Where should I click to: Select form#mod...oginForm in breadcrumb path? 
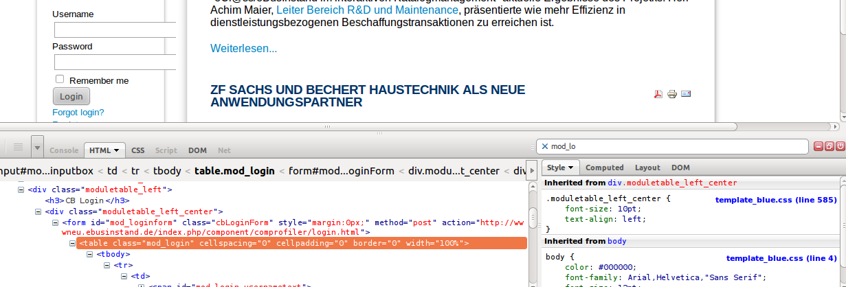[342, 171]
